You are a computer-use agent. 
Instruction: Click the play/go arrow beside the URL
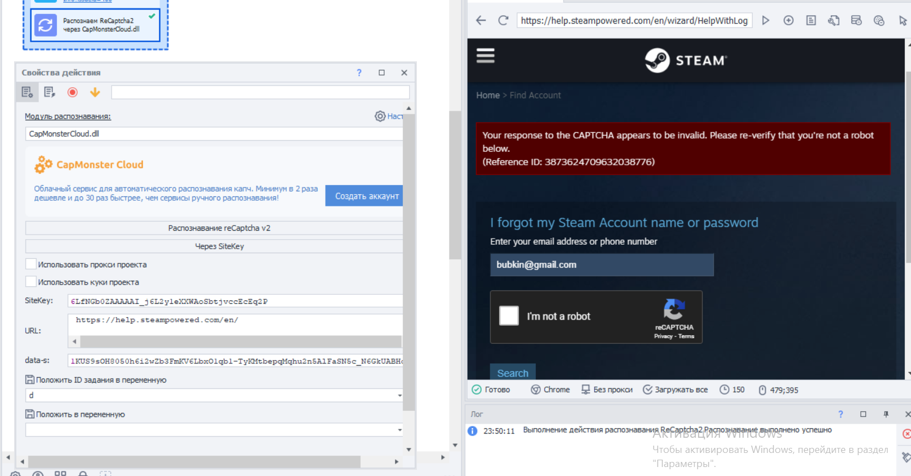(766, 20)
